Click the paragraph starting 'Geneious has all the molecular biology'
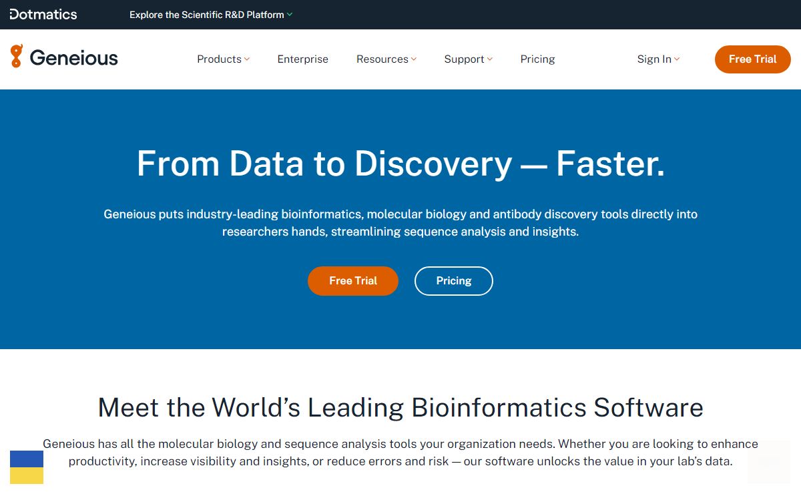 400,453
